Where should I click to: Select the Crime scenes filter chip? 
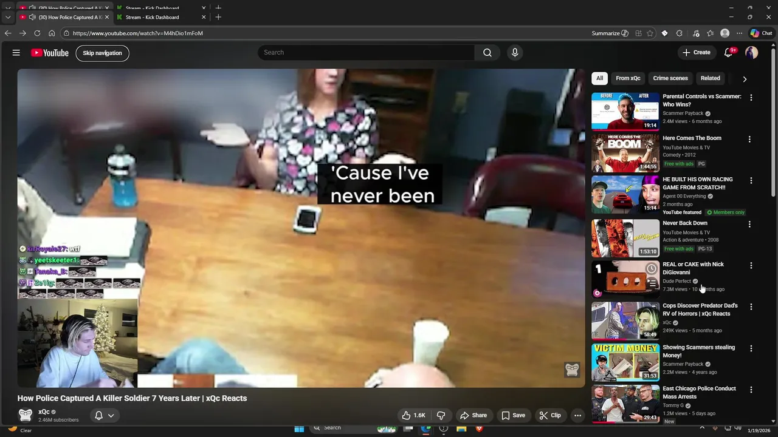(670, 78)
